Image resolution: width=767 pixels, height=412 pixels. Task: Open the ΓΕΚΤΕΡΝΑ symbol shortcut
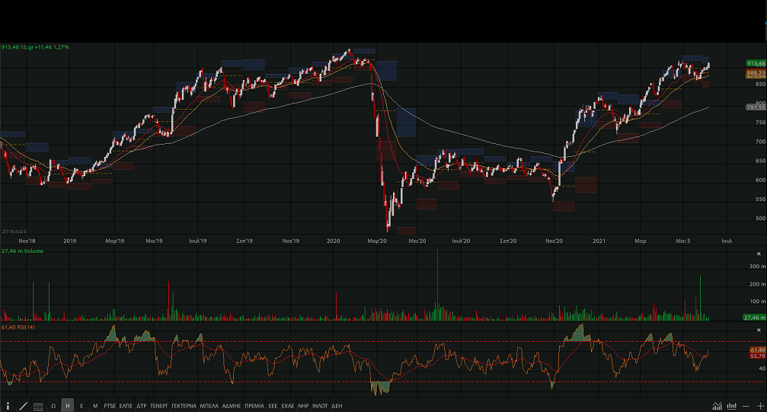coord(184,406)
